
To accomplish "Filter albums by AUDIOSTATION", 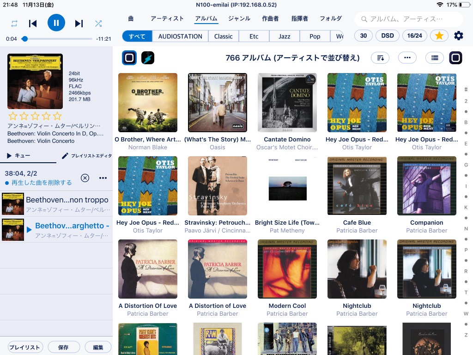I will 180,36.
